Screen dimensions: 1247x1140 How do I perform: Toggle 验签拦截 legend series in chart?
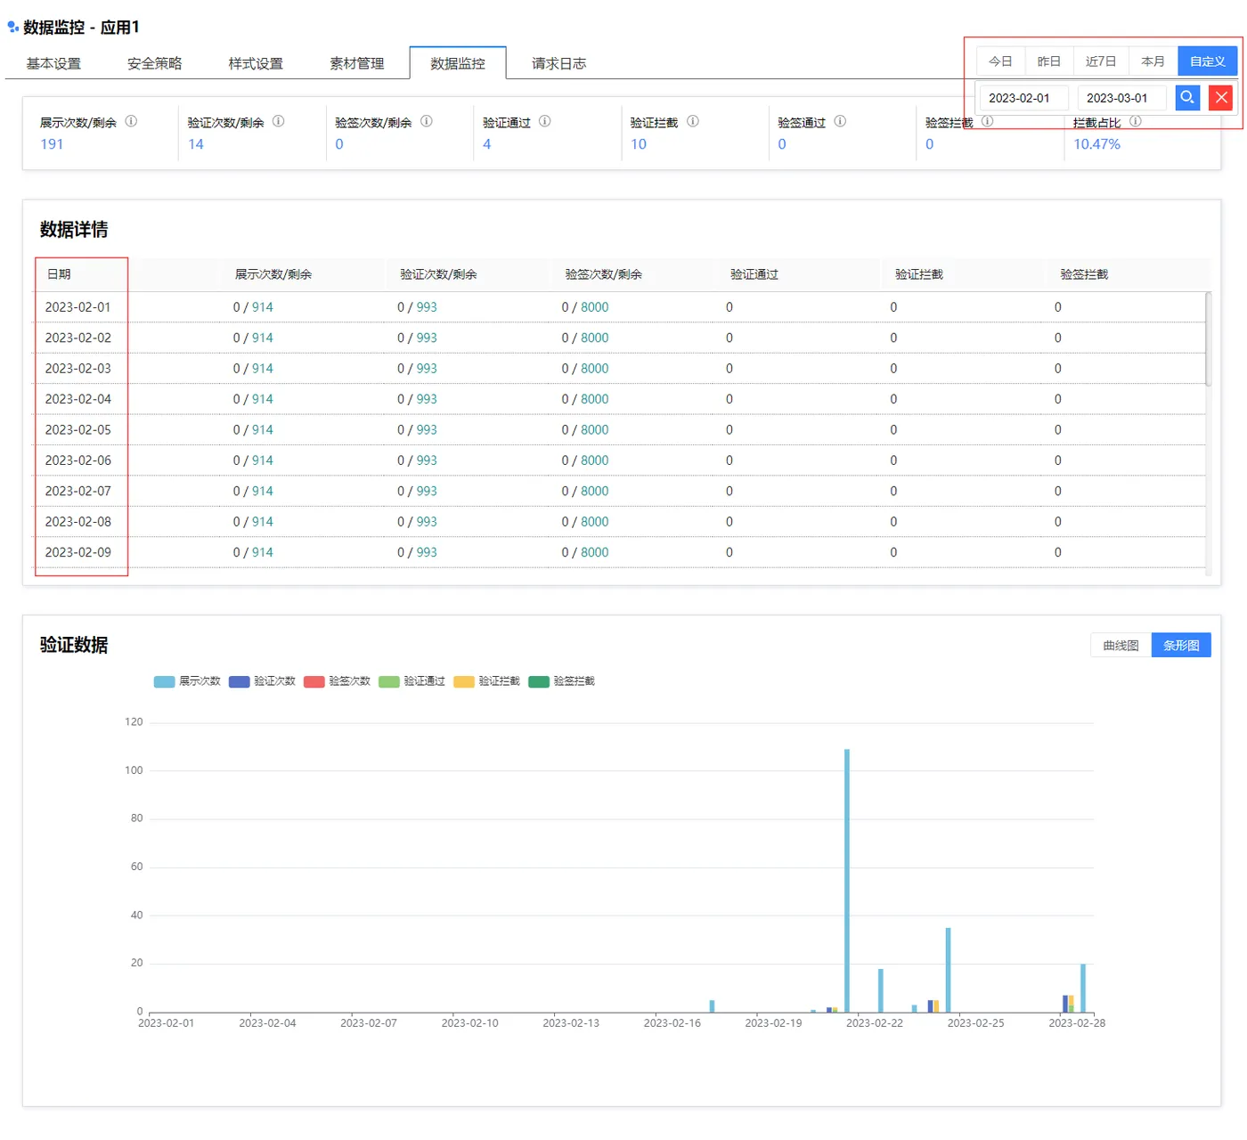pos(561,681)
